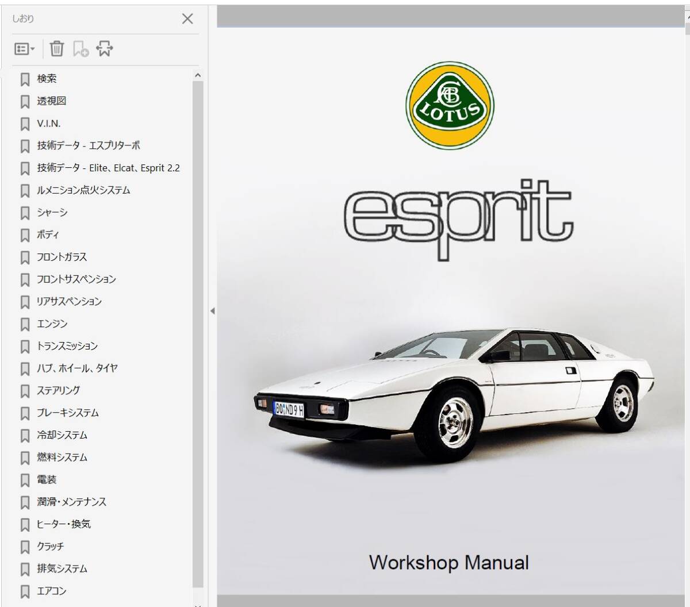Click the esprit title on the cover
This screenshot has height=607, width=690.
[458, 220]
